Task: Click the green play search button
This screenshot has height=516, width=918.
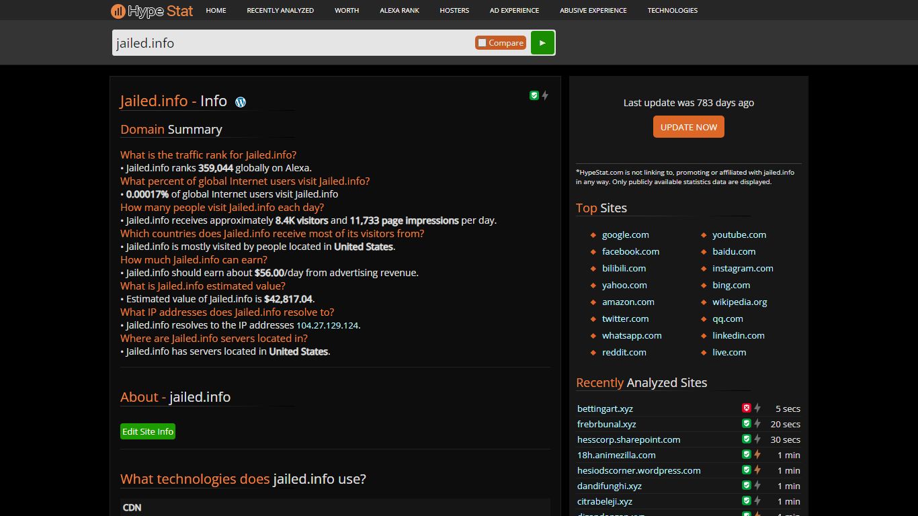Action: click(542, 42)
